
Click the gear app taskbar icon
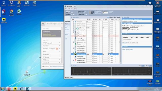[22, 89]
